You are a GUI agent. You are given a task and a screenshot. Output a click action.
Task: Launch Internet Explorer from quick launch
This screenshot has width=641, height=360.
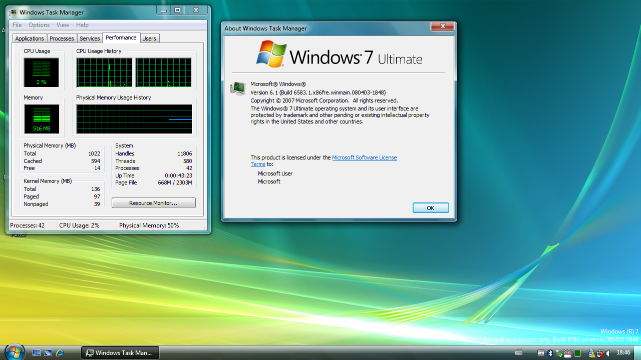(60, 352)
